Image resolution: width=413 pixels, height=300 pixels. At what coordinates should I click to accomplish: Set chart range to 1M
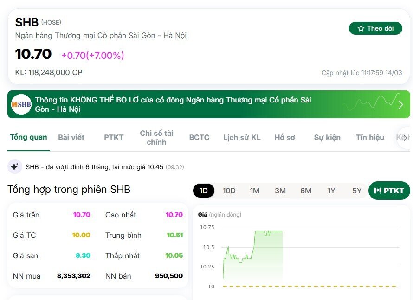pos(254,191)
